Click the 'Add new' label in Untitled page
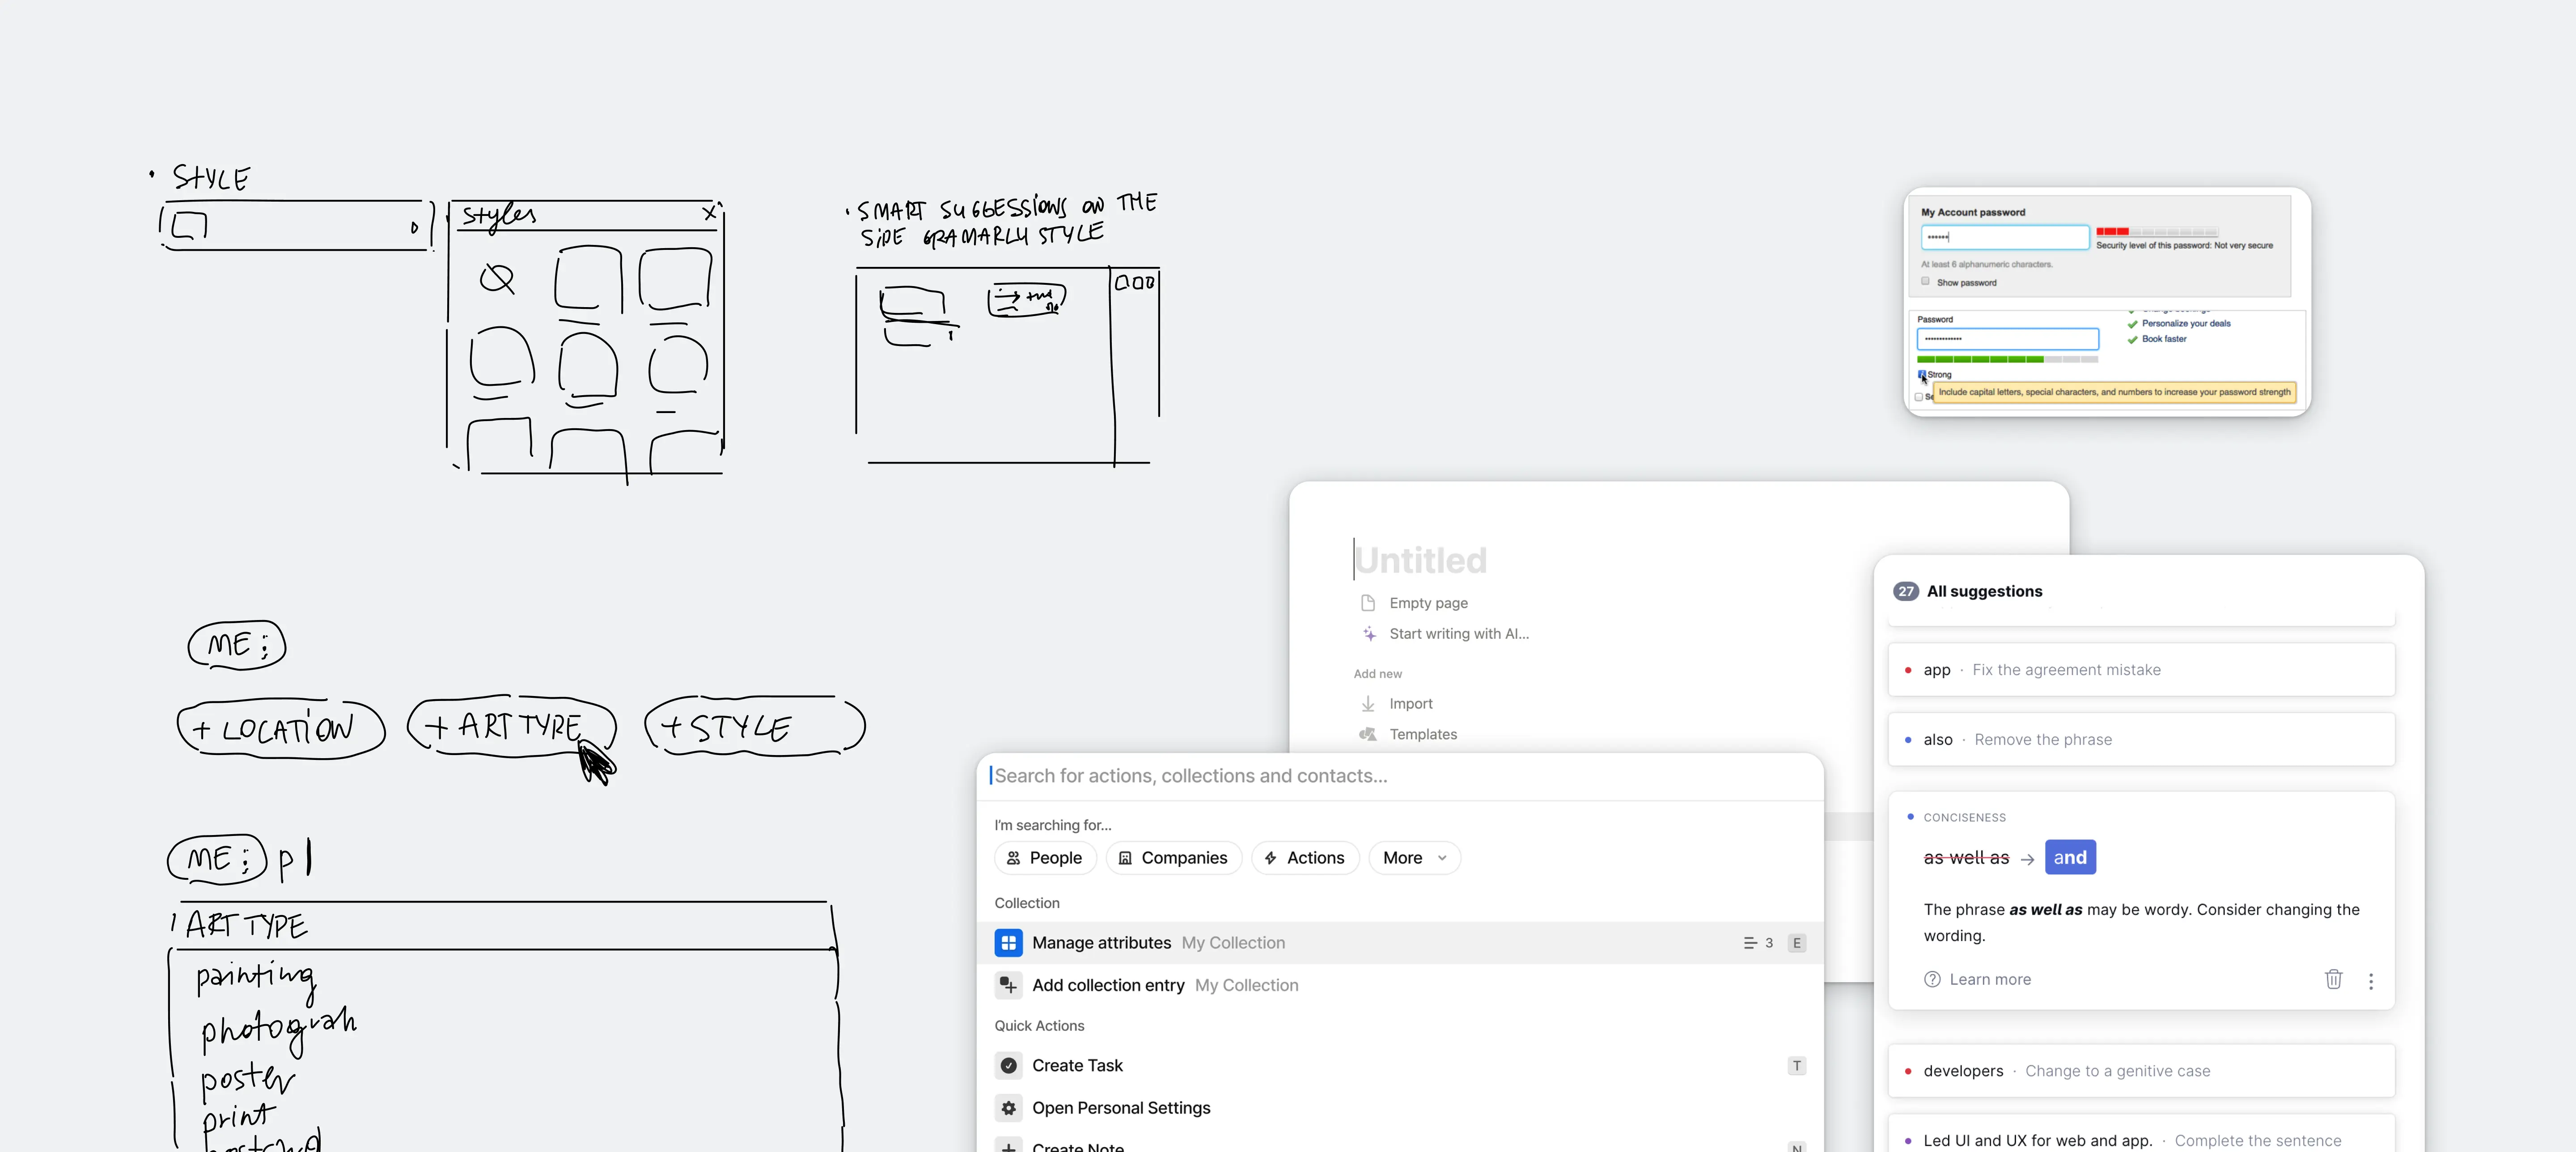 1377,674
